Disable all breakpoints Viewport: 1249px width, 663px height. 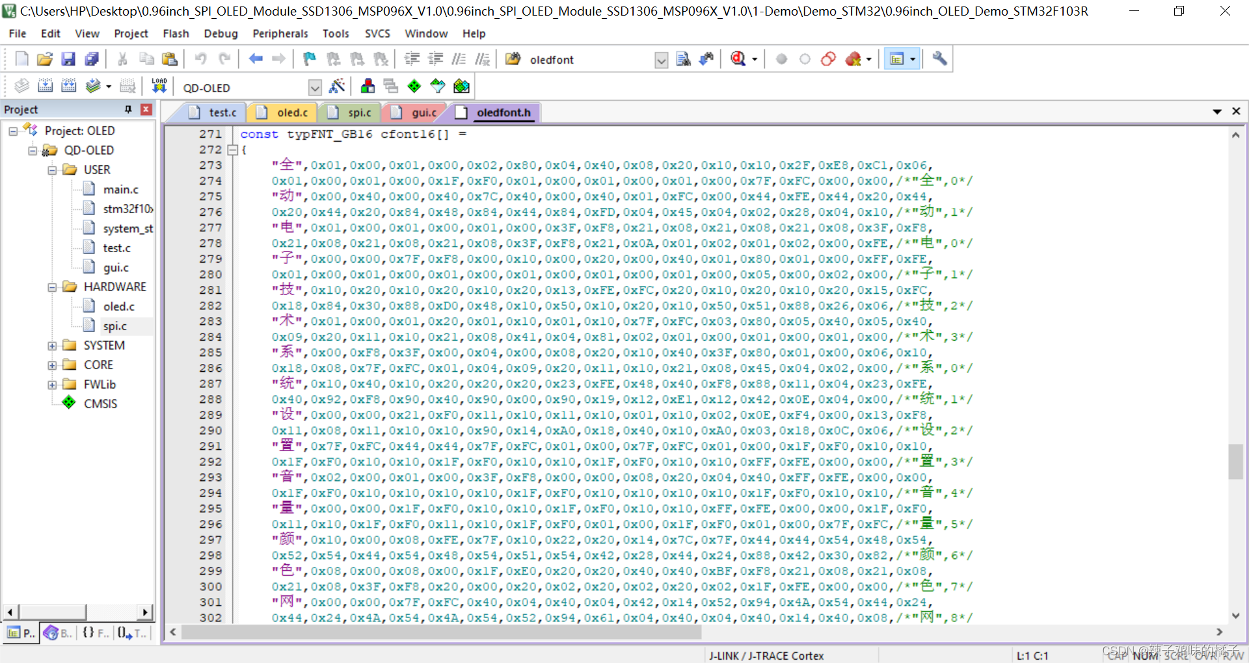pyautogui.click(x=828, y=58)
